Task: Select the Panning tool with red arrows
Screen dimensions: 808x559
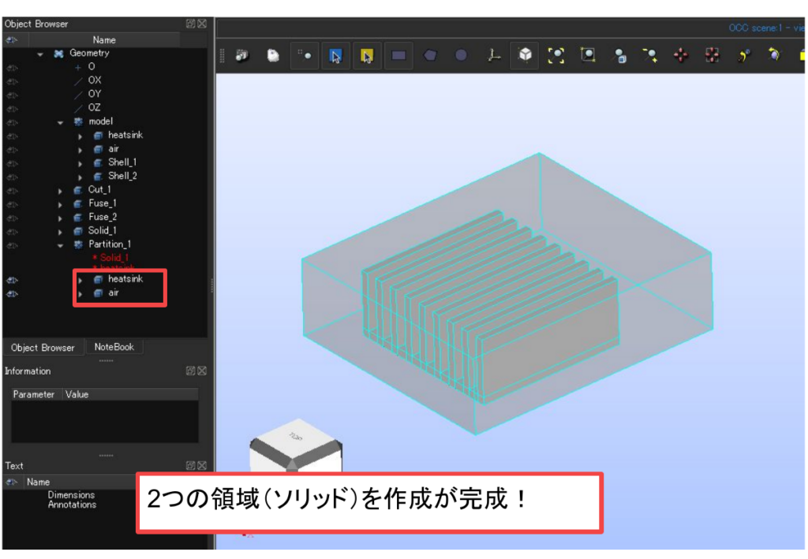Action: click(x=681, y=56)
